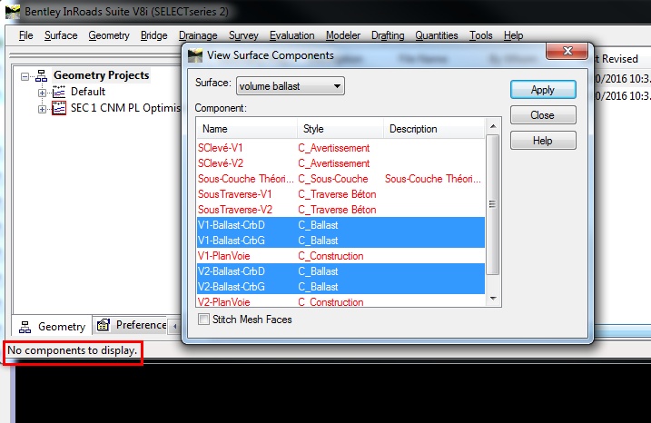Open the File menu

tap(25, 35)
